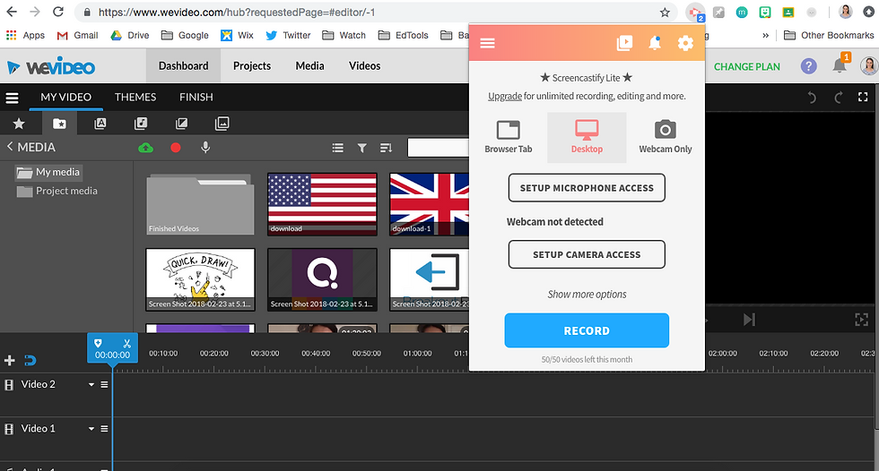The width and height of the screenshot is (879, 471).
Task: Open the THEMES editor tab
Action: [135, 98]
